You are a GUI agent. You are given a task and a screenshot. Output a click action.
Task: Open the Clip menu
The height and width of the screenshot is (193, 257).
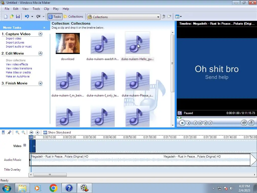pyautogui.click(x=46, y=9)
